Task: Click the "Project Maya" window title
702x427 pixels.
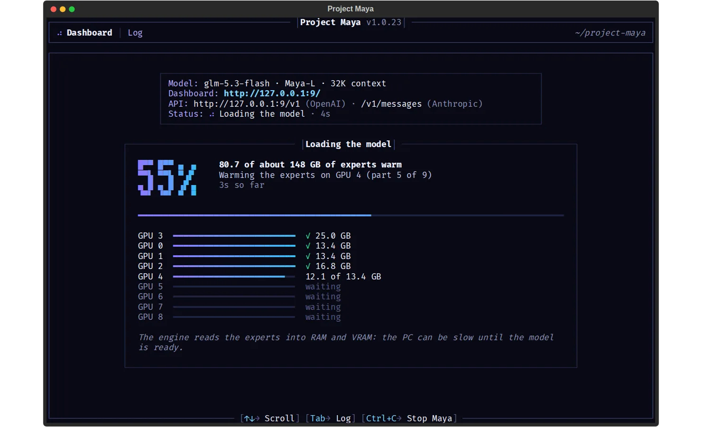Action: point(351,9)
